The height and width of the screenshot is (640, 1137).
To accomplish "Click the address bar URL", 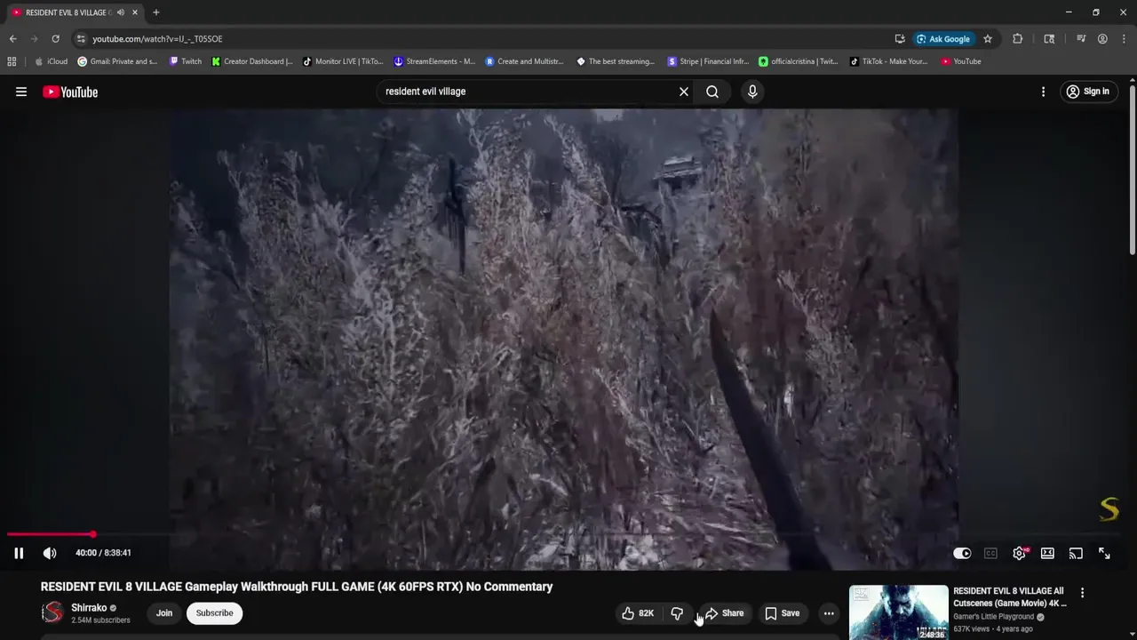I will 158,39.
